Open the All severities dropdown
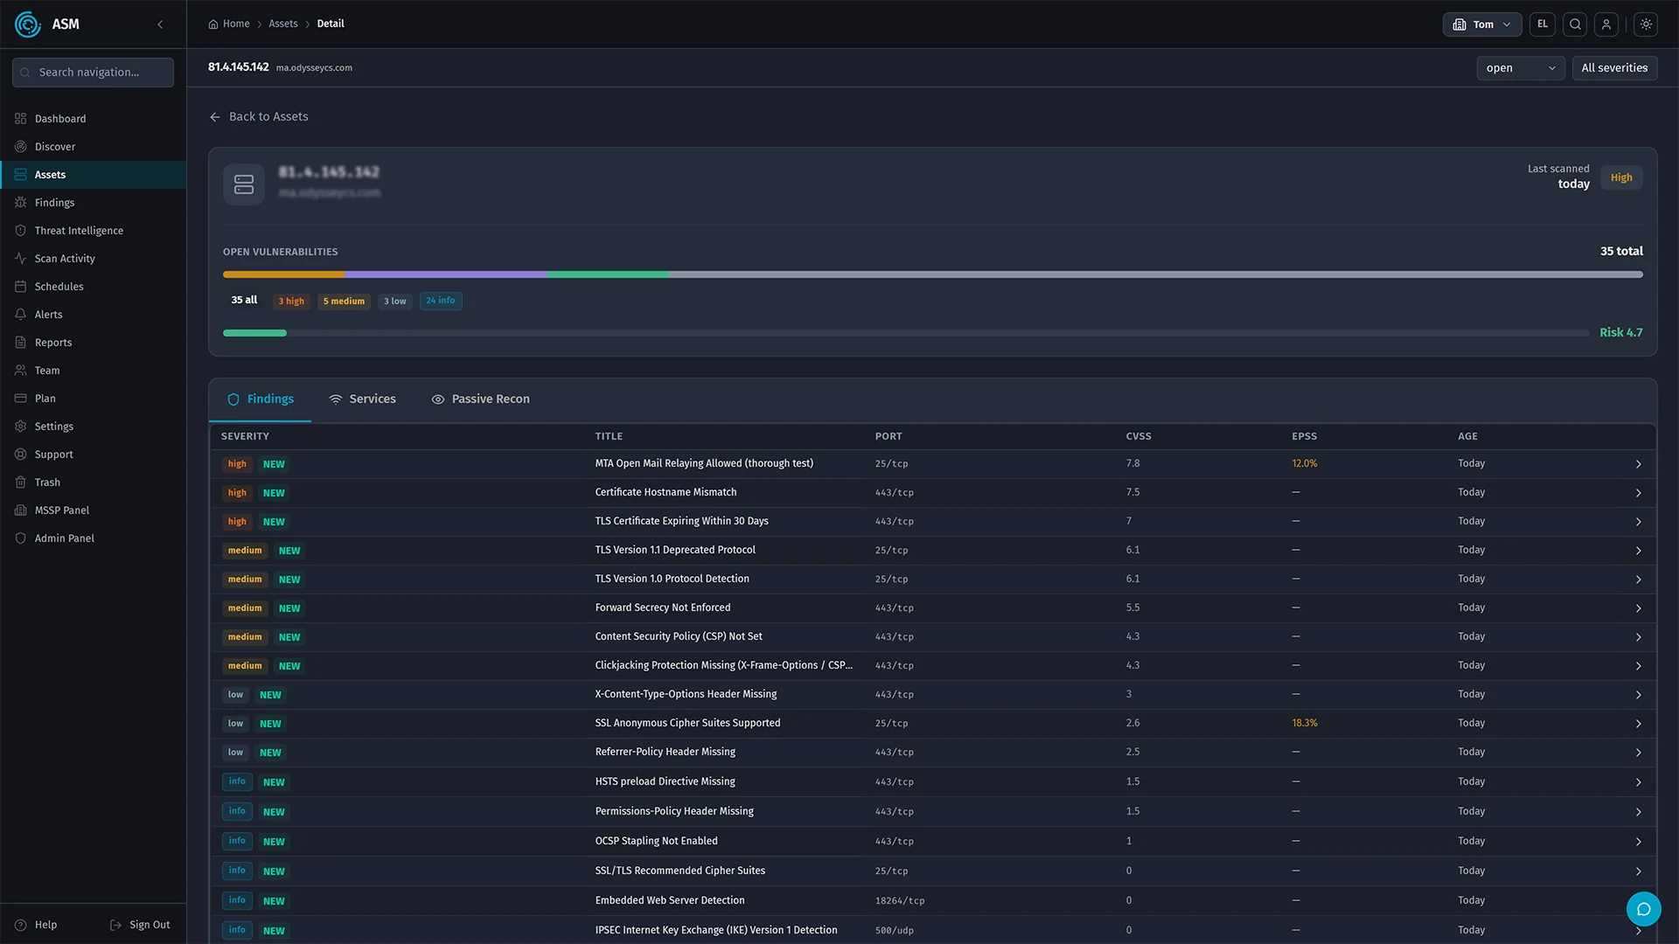Screen dimensions: 1679x944 (1614, 68)
